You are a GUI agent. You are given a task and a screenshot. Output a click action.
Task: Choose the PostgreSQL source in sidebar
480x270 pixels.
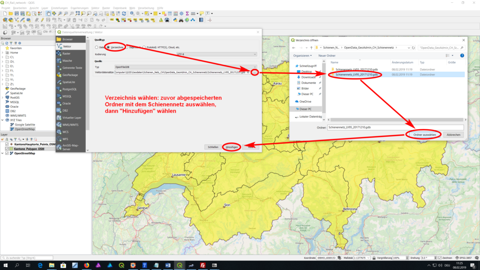click(70, 89)
